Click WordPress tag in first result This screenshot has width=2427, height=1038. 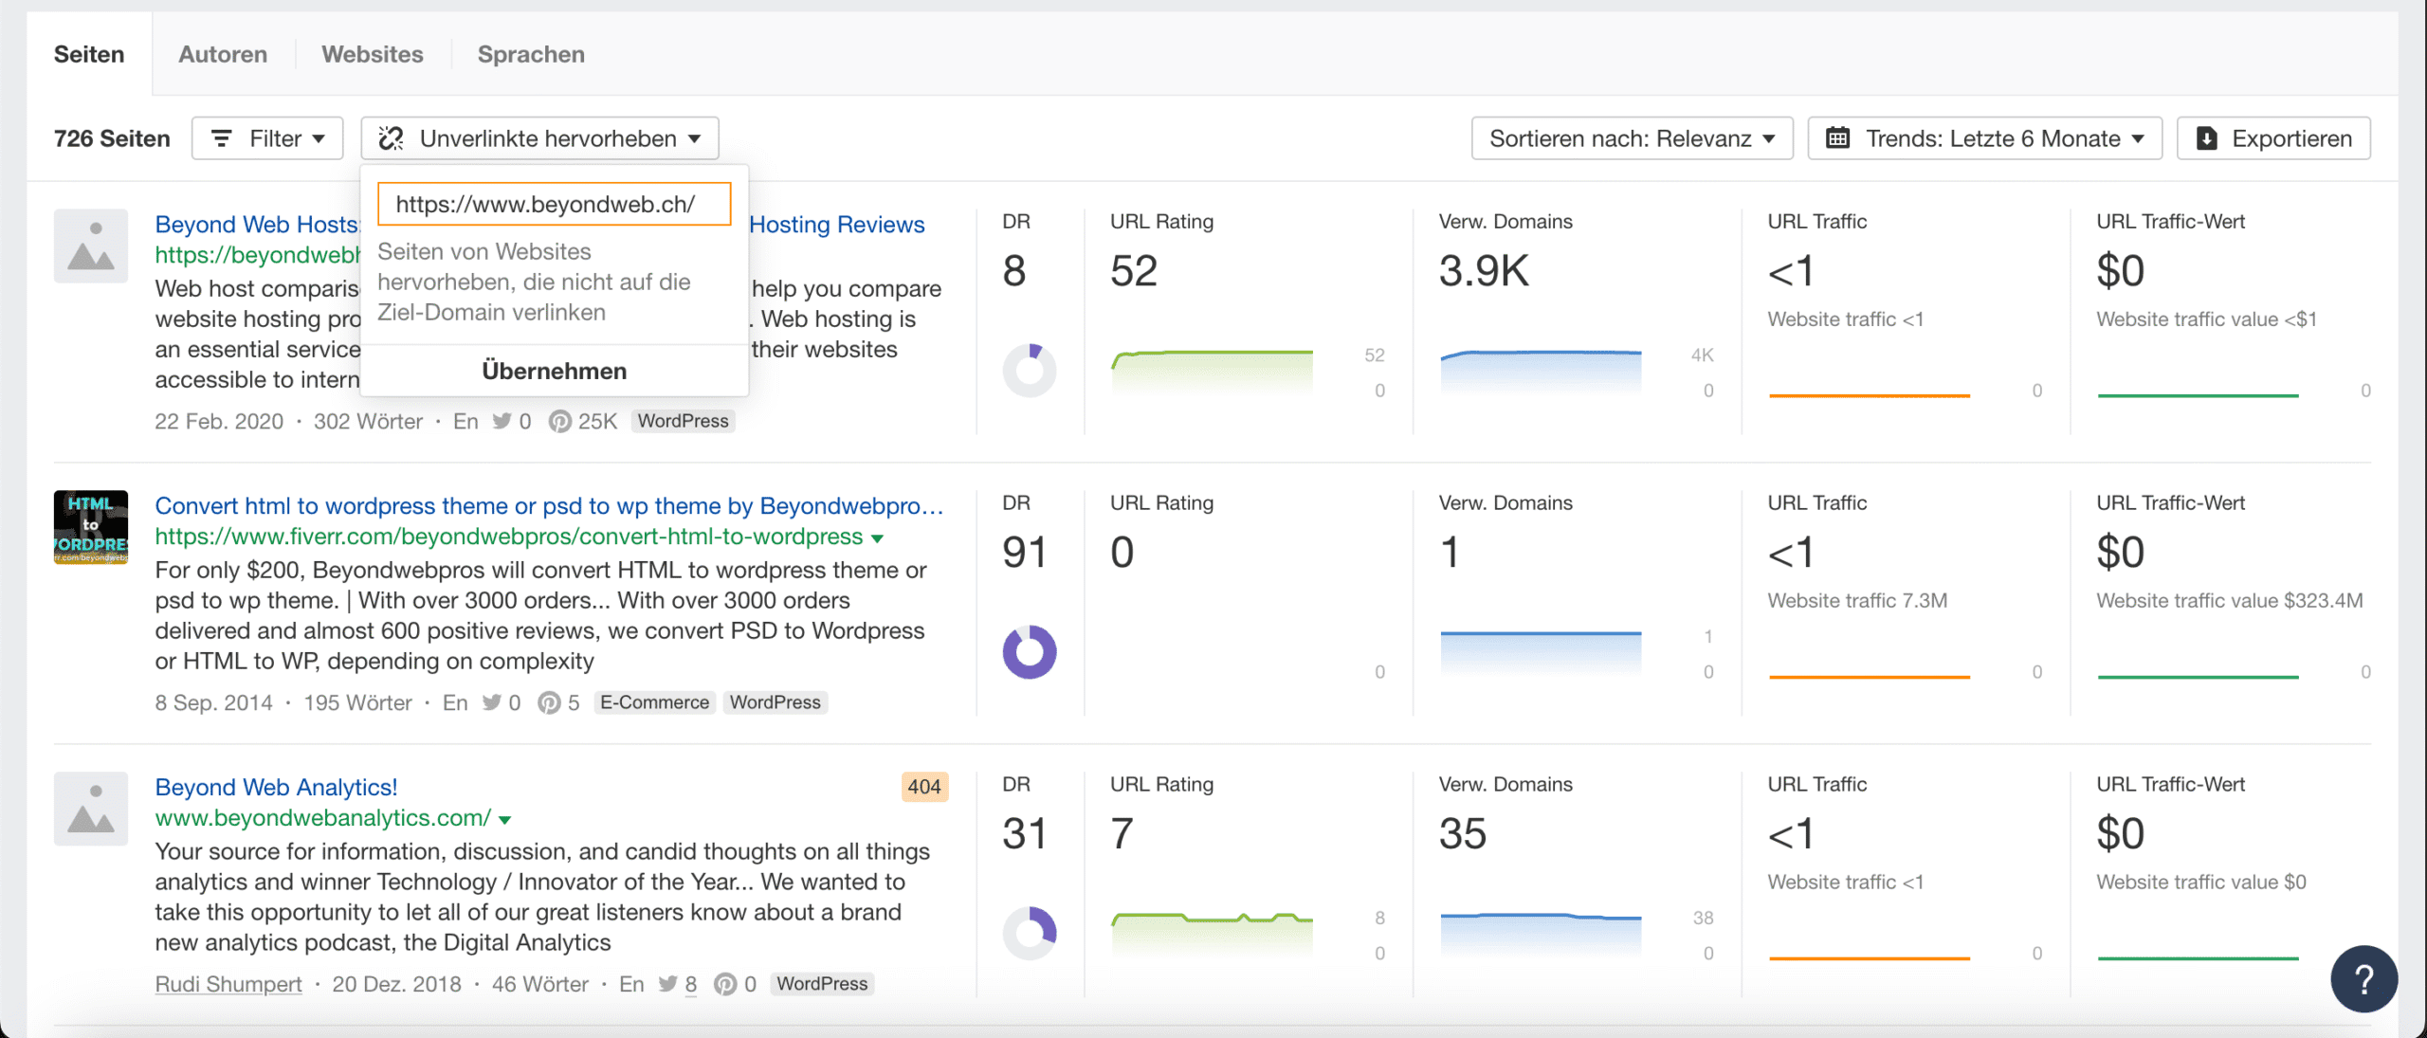683,421
